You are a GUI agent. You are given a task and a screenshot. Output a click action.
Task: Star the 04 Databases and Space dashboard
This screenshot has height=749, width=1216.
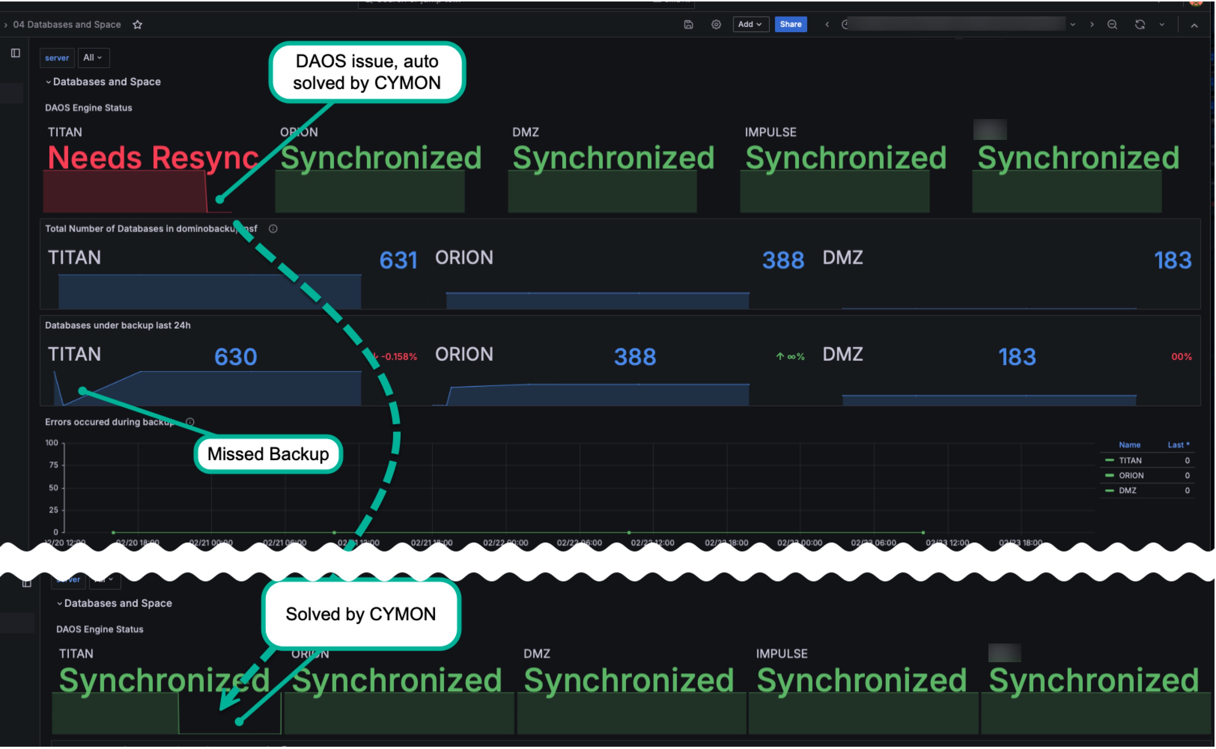pos(137,24)
